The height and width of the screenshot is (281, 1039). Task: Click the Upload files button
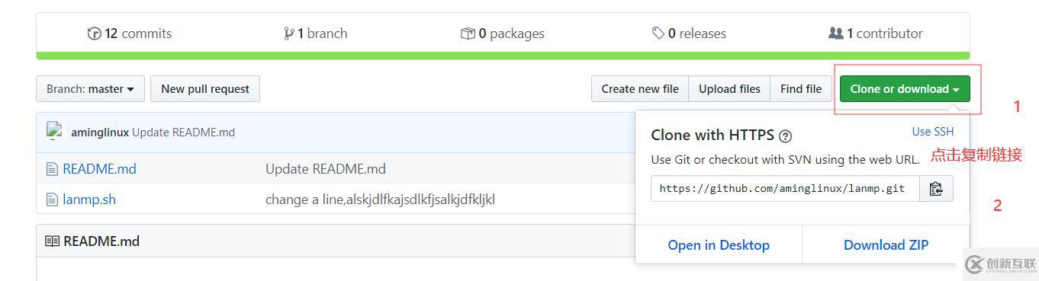click(x=729, y=89)
